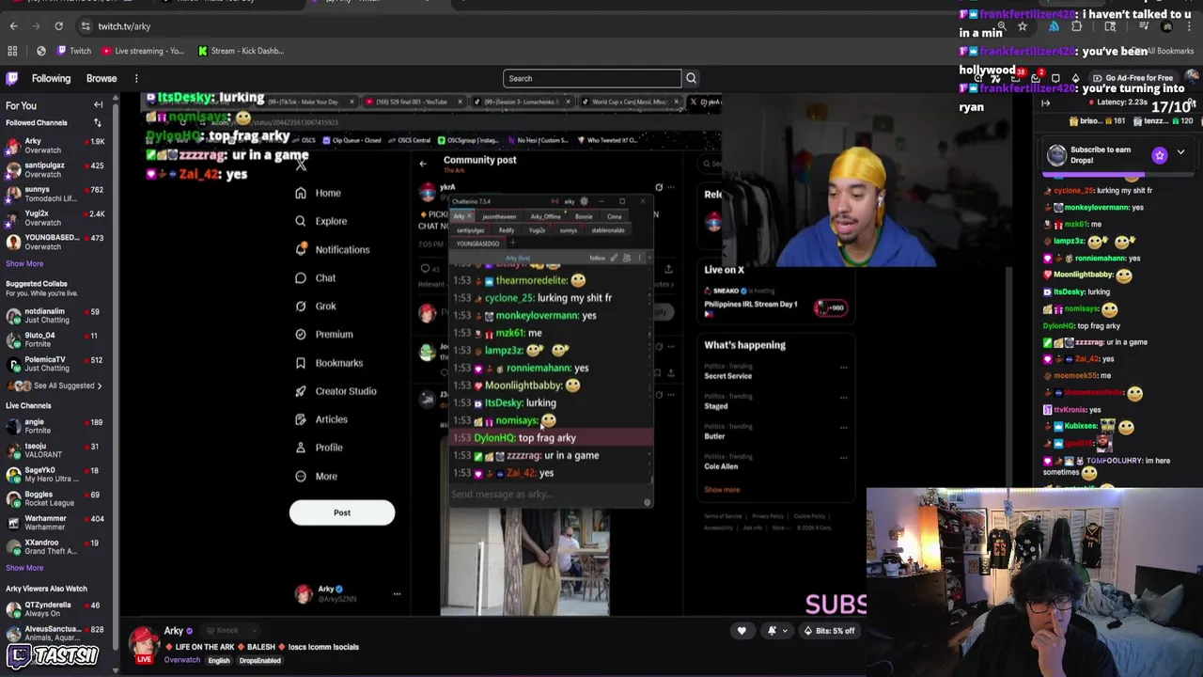Reload the browser page
The image size is (1203, 677).
pos(59,26)
